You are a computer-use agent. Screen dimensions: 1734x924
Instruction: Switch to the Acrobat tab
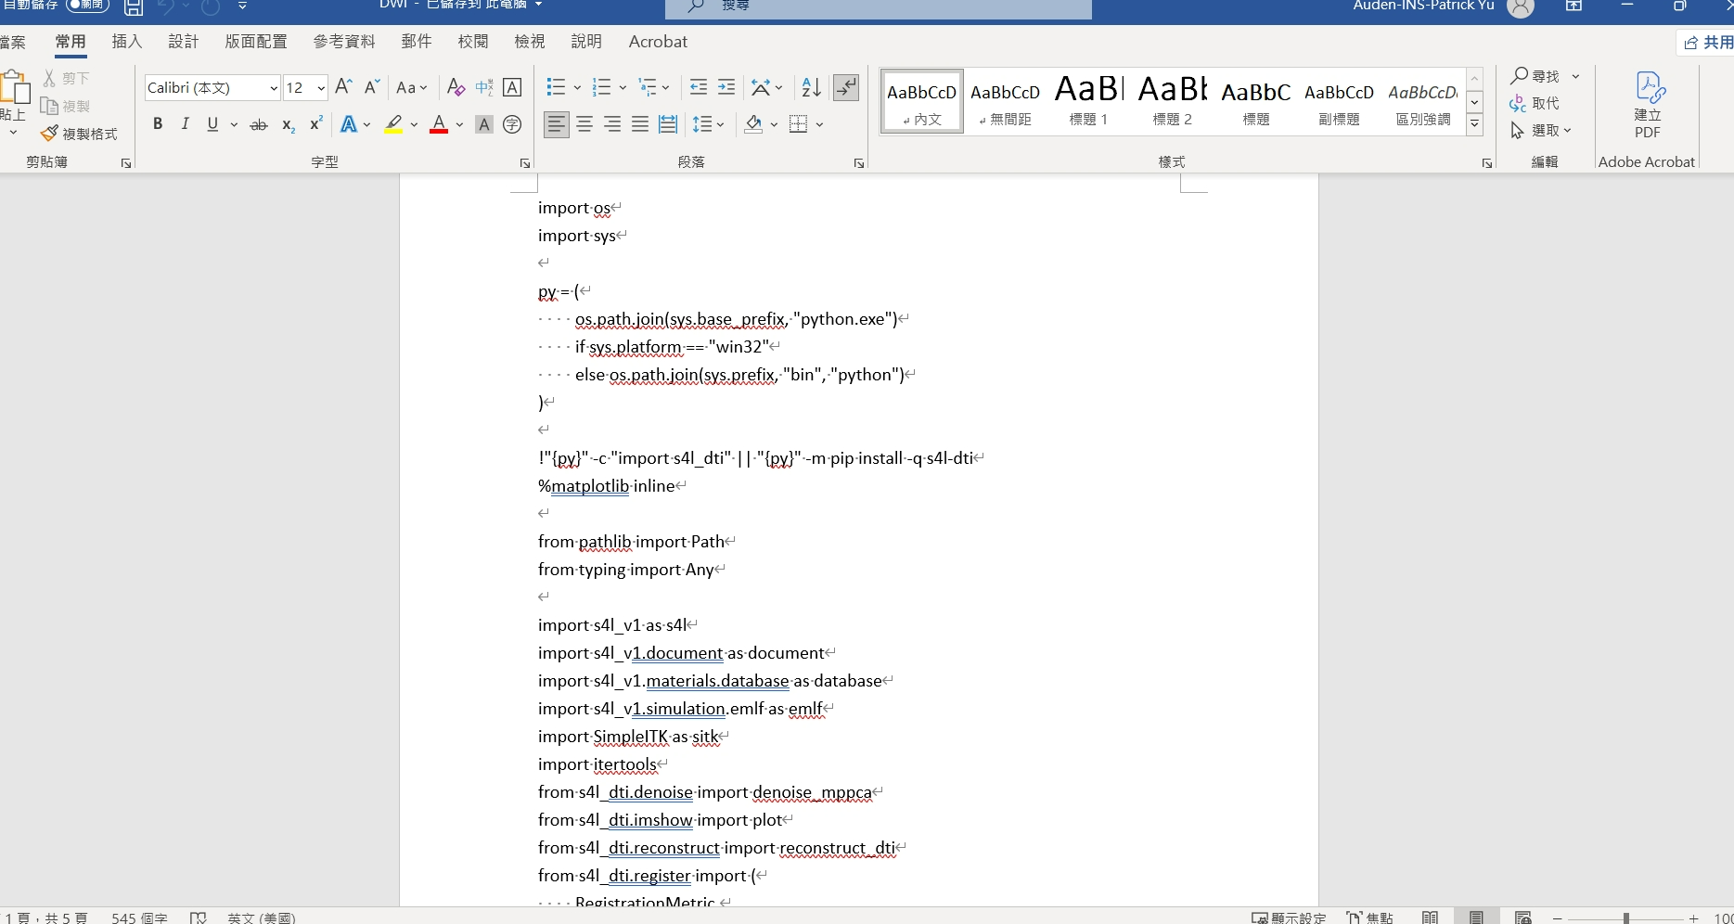point(658,42)
